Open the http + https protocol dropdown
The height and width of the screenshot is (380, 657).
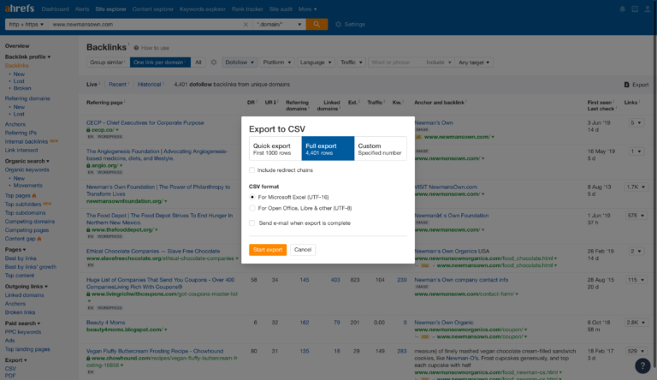26,24
